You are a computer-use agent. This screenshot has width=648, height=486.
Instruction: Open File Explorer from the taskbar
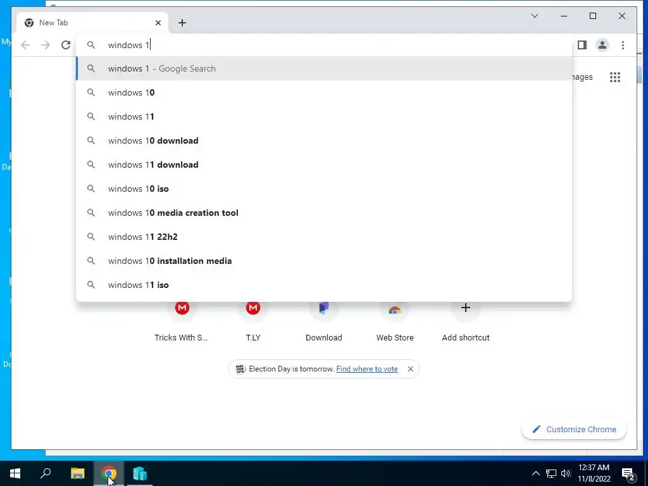pos(77,473)
